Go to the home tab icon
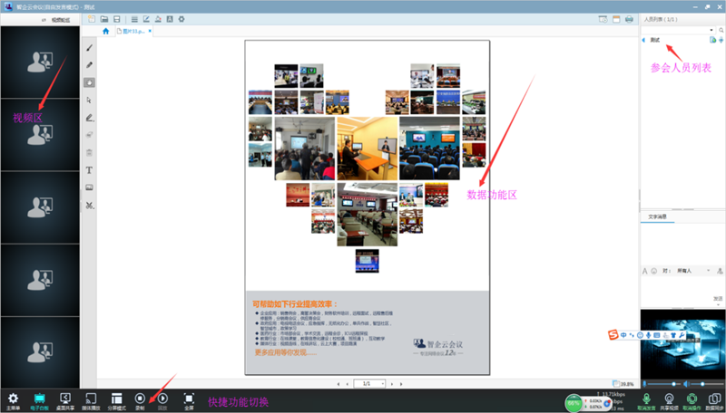The image size is (726, 413). pos(105,31)
